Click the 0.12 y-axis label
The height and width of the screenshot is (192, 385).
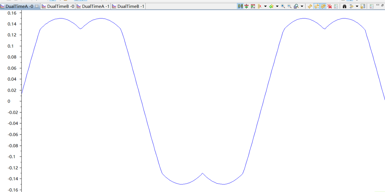[x=12, y=35]
